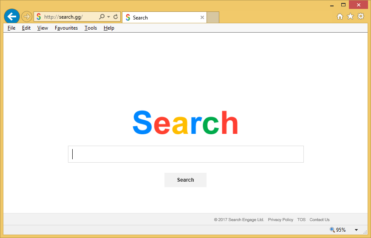Image resolution: width=371 pixels, height=238 pixels.
Task: Close the Search tab
Action: (x=202, y=18)
